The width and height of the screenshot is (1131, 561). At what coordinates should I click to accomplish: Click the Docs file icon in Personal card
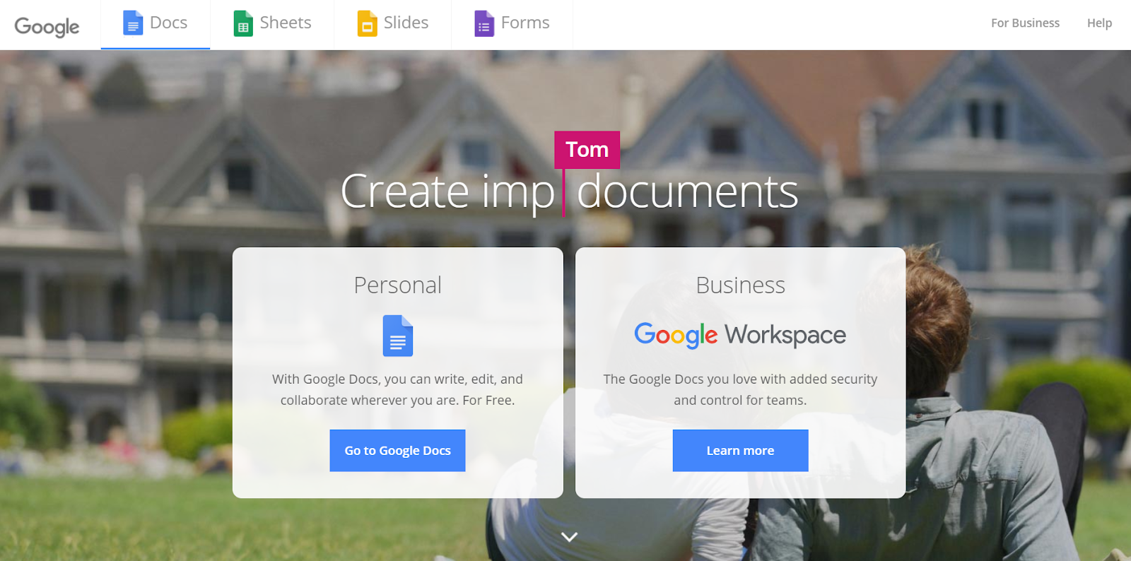click(x=398, y=336)
